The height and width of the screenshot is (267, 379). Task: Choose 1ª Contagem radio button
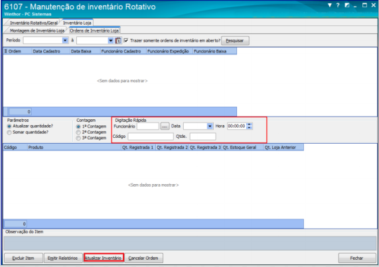pyautogui.click(x=78, y=127)
